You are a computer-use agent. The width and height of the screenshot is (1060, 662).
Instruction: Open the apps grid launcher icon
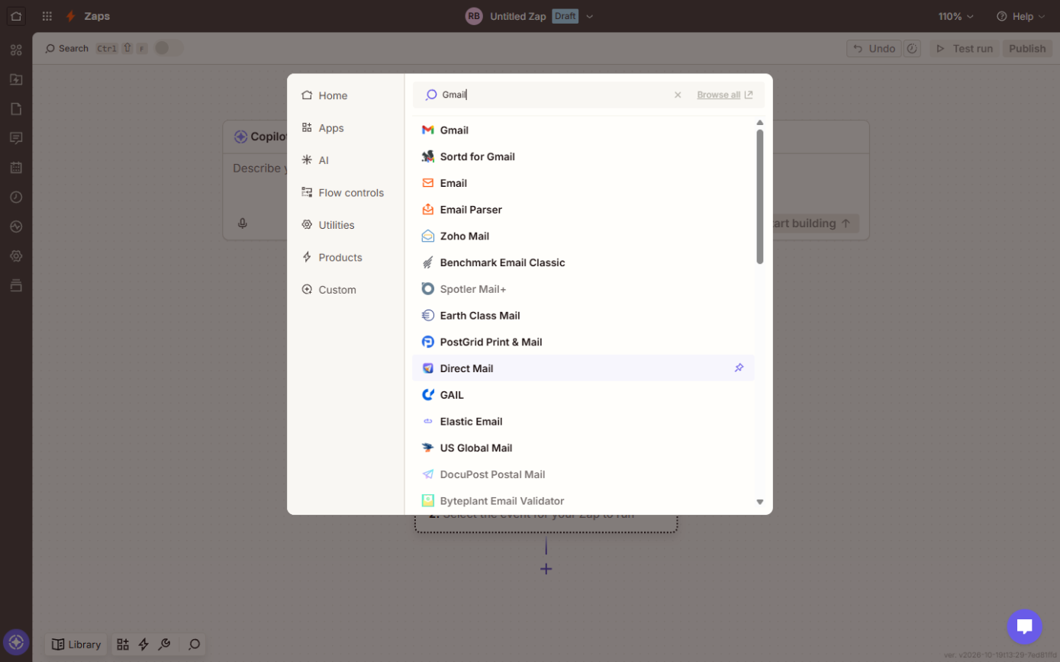point(47,16)
